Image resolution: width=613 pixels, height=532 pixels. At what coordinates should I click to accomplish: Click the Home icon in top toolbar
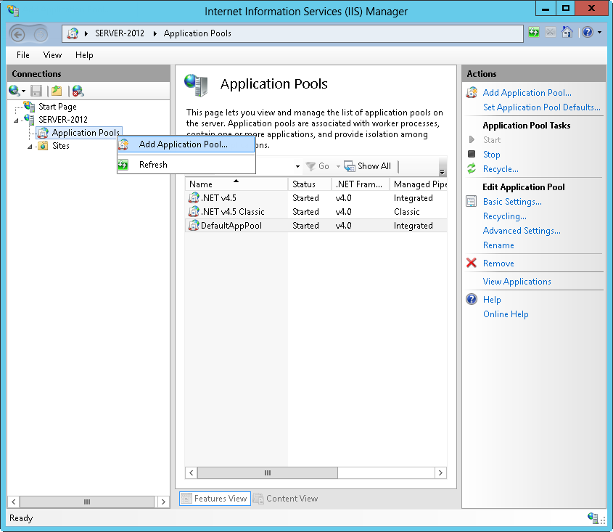(567, 32)
